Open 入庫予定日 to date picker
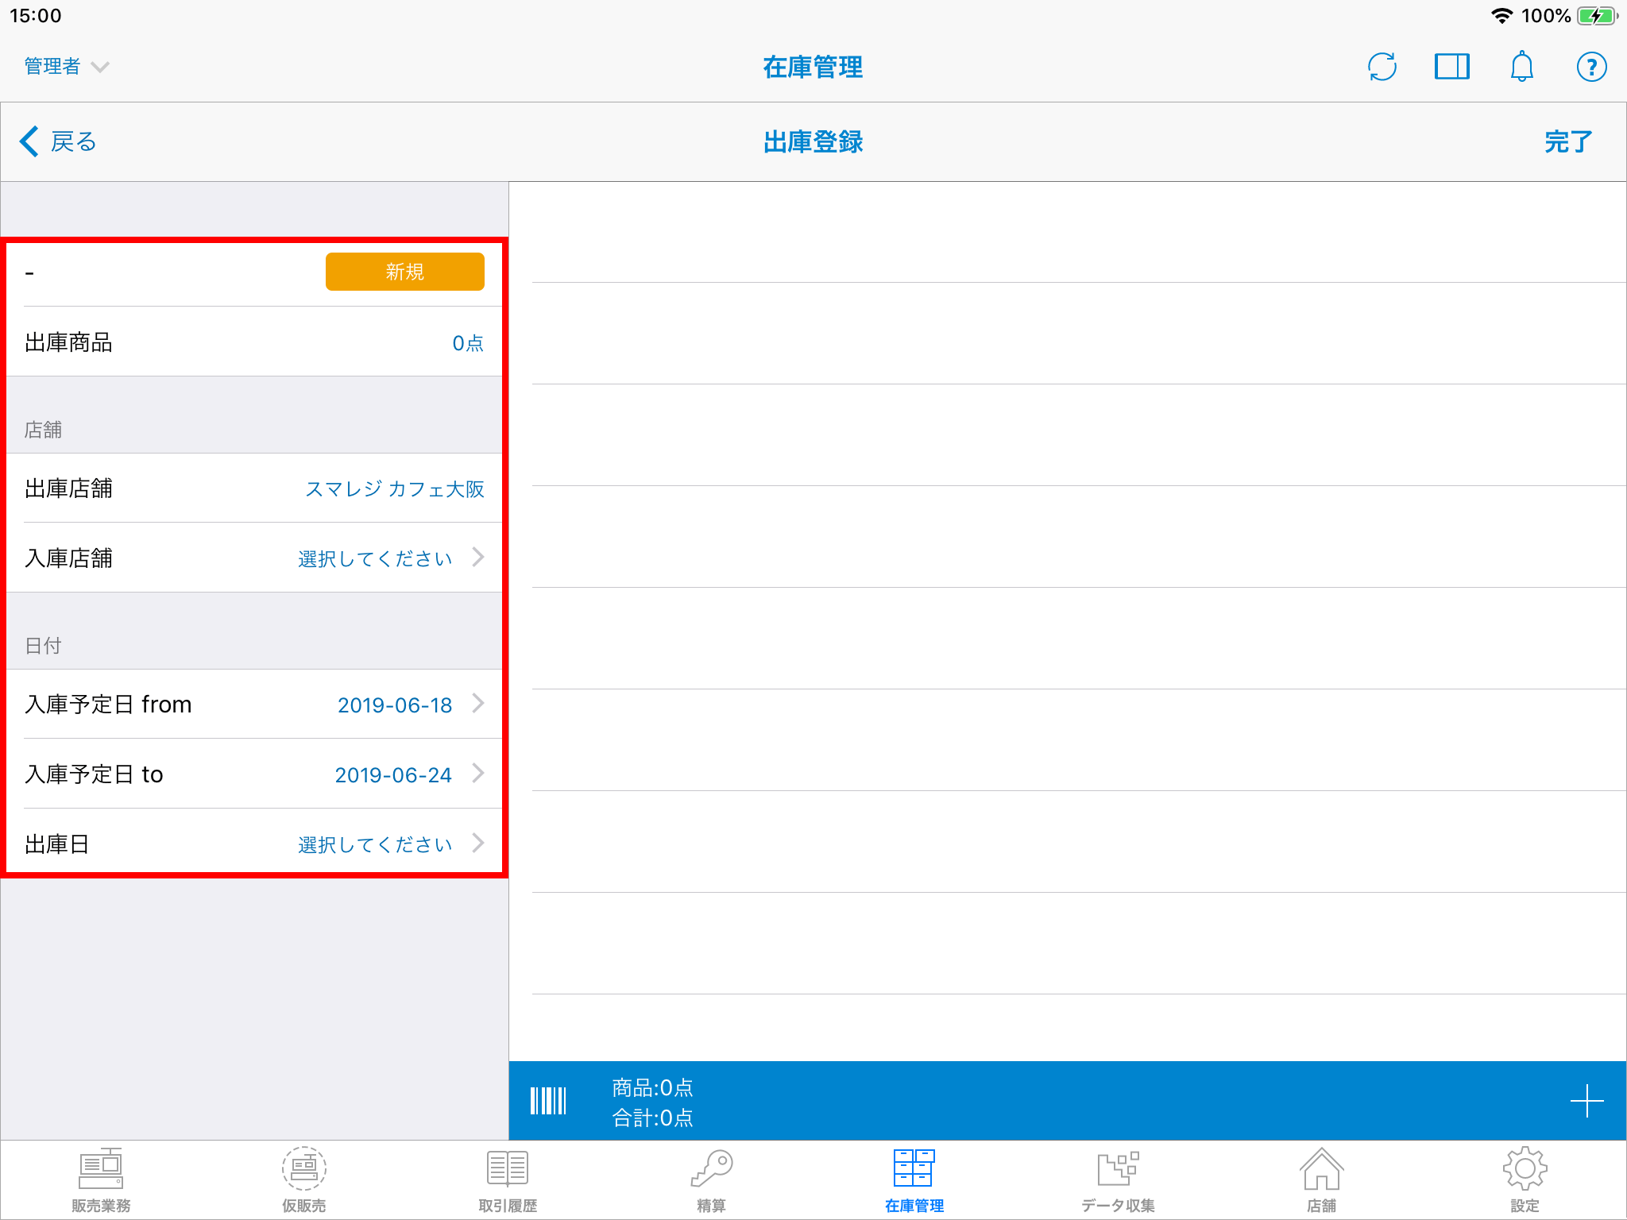The height and width of the screenshot is (1220, 1627). [254, 774]
